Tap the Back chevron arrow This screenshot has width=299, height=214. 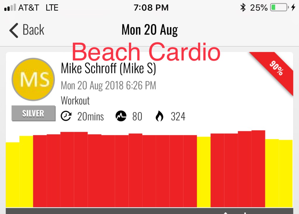coord(14,30)
